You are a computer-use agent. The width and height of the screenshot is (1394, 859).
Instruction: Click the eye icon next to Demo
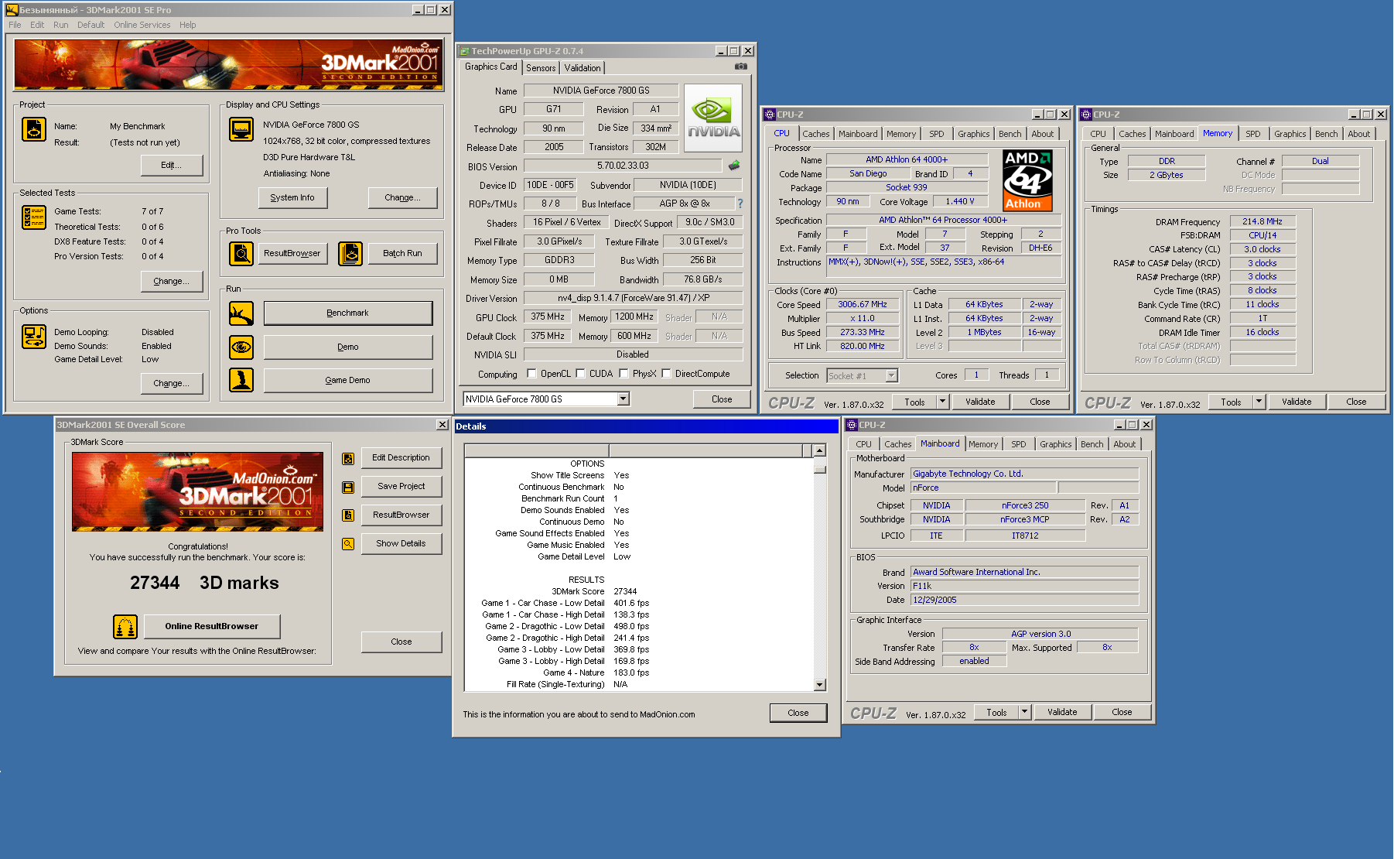pyautogui.click(x=241, y=347)
